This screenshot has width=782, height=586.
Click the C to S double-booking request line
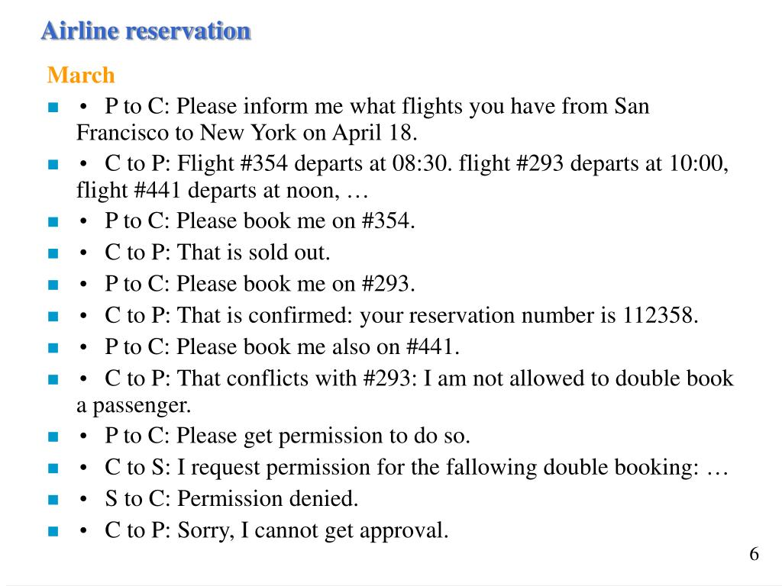[416, 468]
